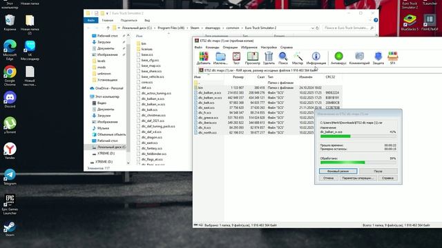
Task: Click the Извлечь (Extract) toolbar icon
Action: tap(220, 58)
